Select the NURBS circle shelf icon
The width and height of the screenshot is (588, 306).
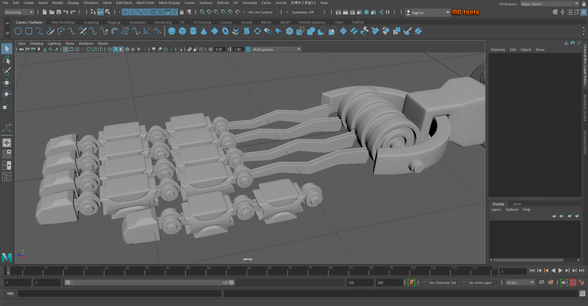click(18, 31)
